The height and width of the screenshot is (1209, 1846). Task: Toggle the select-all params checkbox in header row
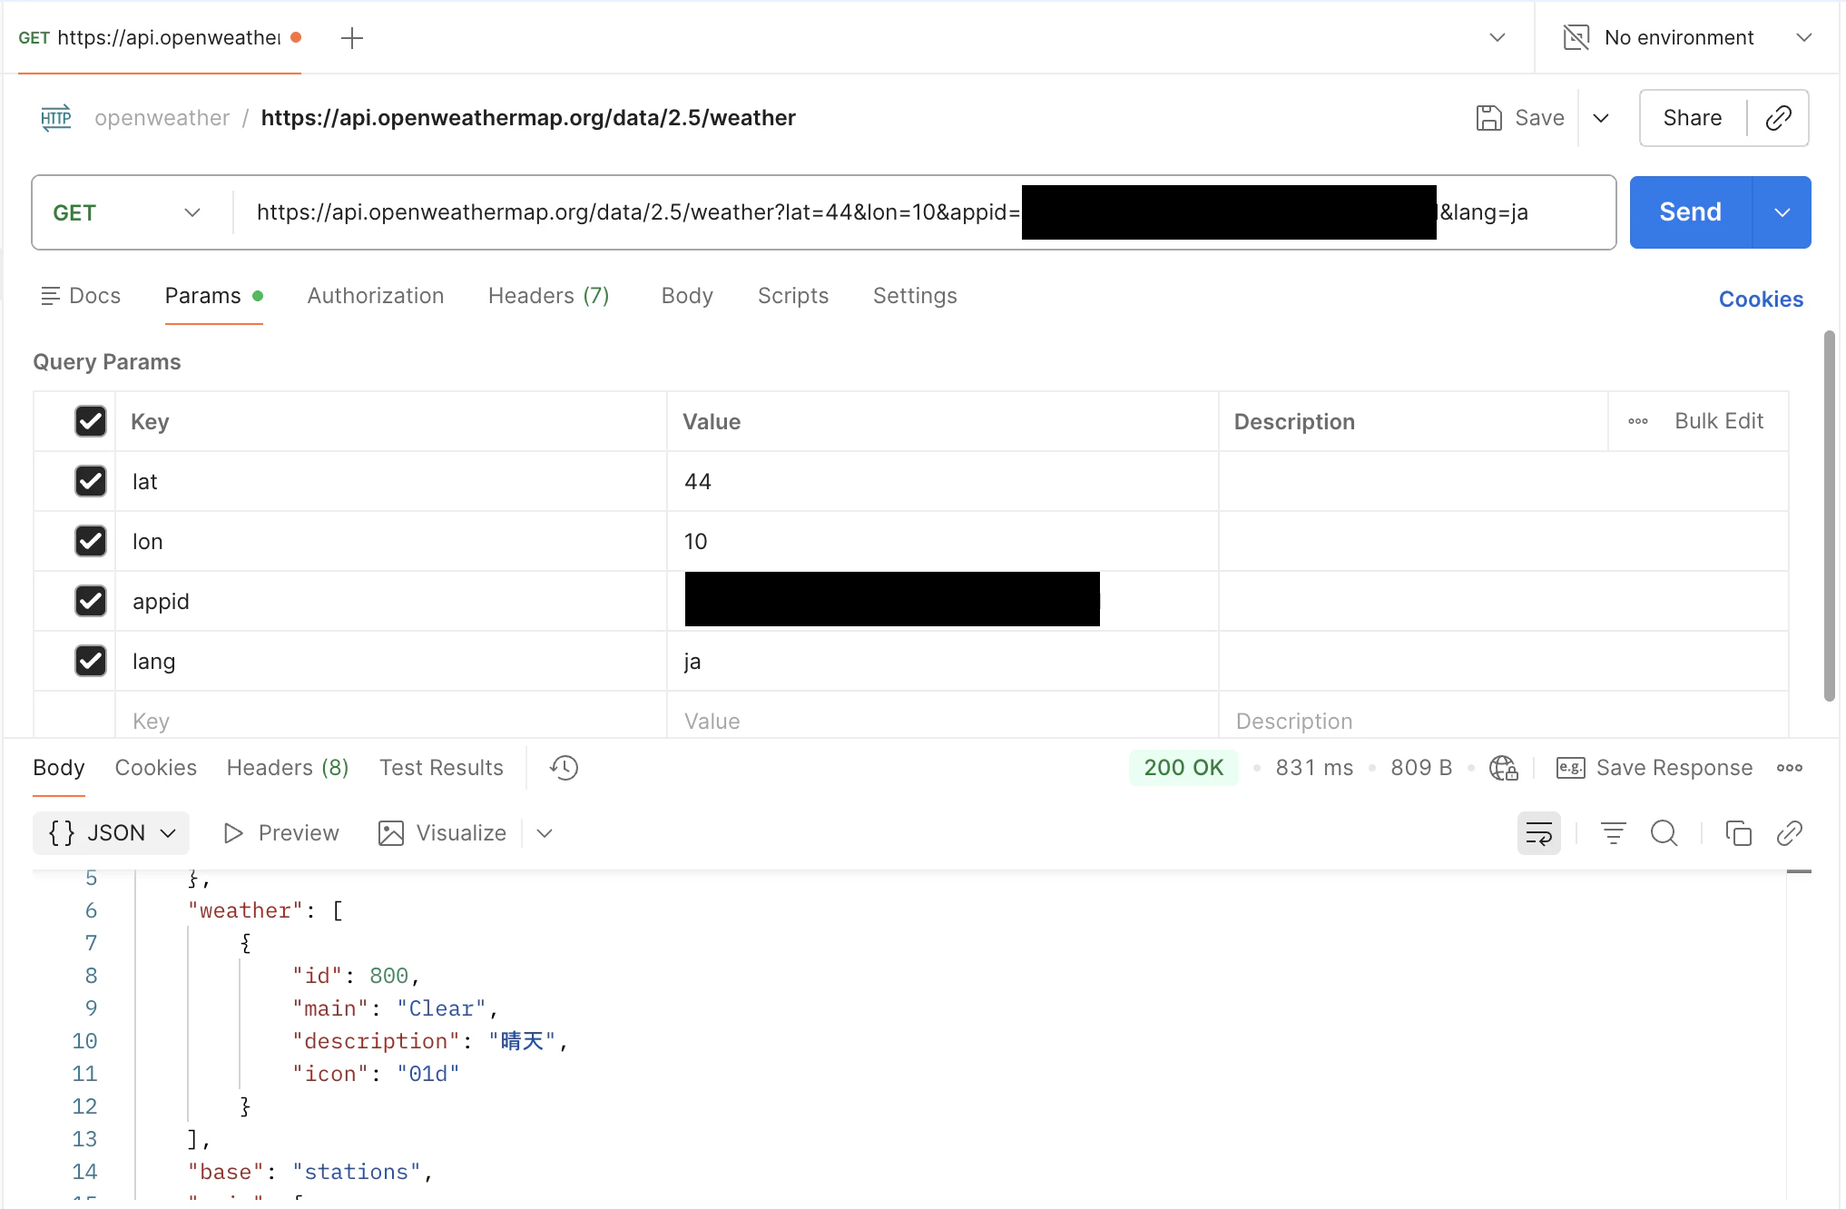coord(91,421)
